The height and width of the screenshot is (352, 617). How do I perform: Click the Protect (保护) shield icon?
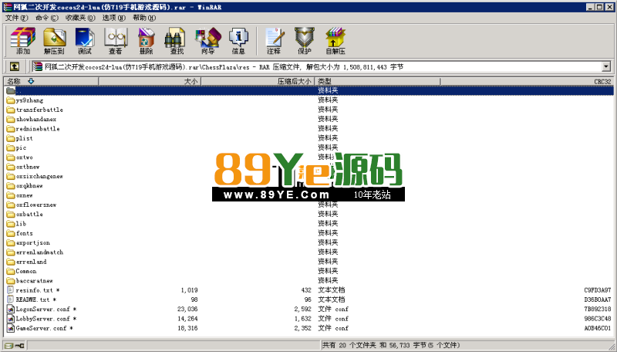coord(304,40)
